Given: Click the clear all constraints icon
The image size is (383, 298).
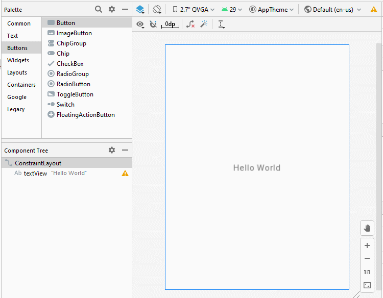Looking at the screenshot, I should (x=190, y=24).
